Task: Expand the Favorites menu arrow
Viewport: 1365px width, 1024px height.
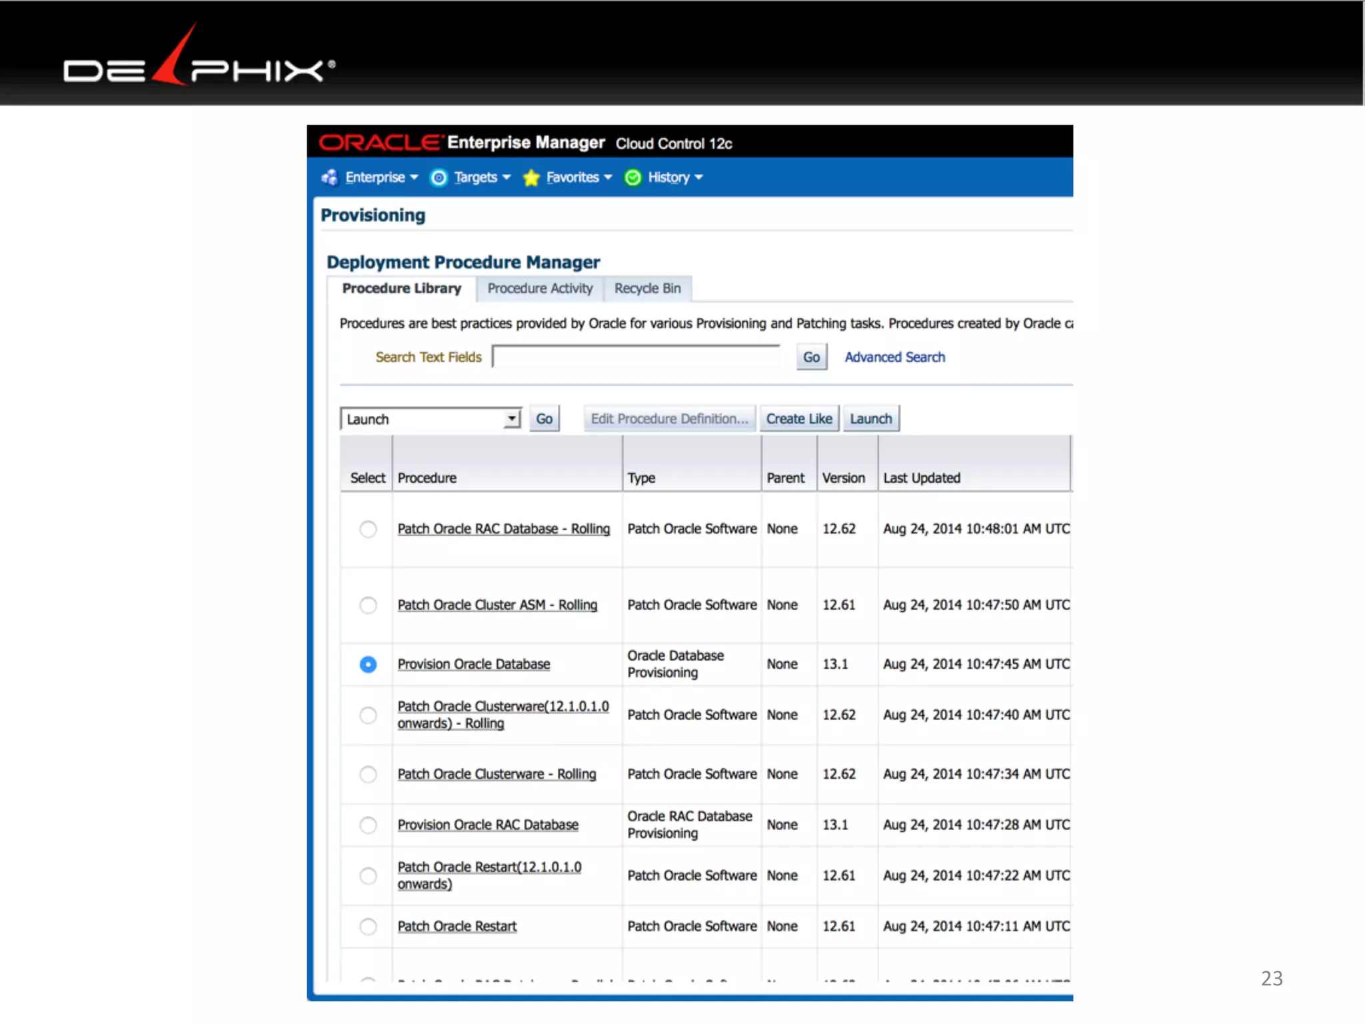Action: [608, 177]
